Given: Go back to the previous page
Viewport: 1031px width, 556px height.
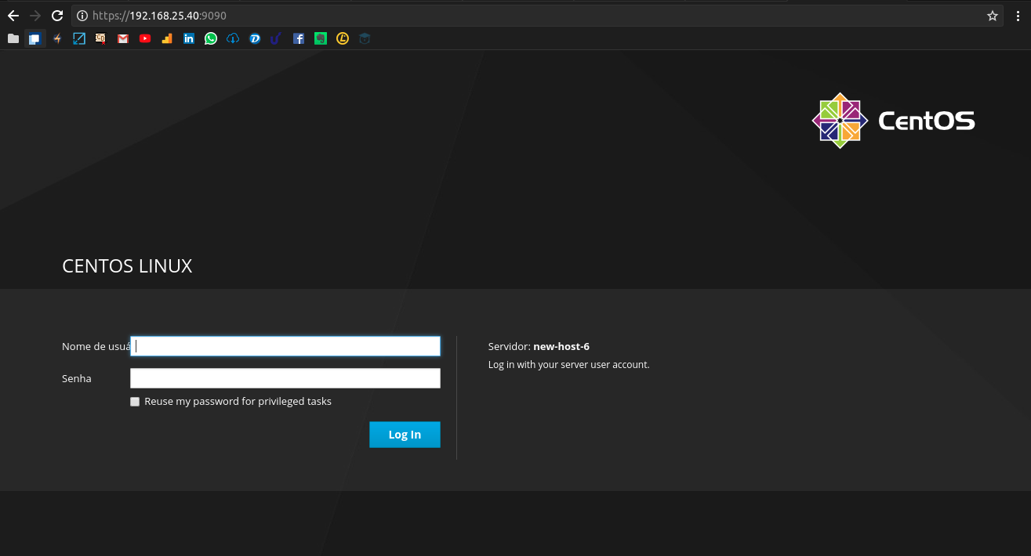Looking at the screenshot, I should tap(13, 16).
